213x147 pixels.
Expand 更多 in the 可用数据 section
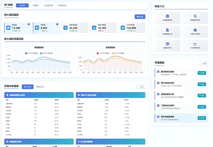pyautogui.click(x=204, y=63)
